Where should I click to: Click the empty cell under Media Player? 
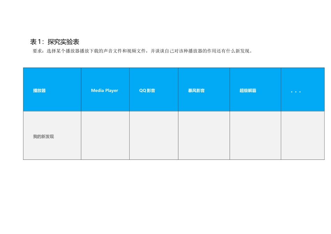coord(105,135)
